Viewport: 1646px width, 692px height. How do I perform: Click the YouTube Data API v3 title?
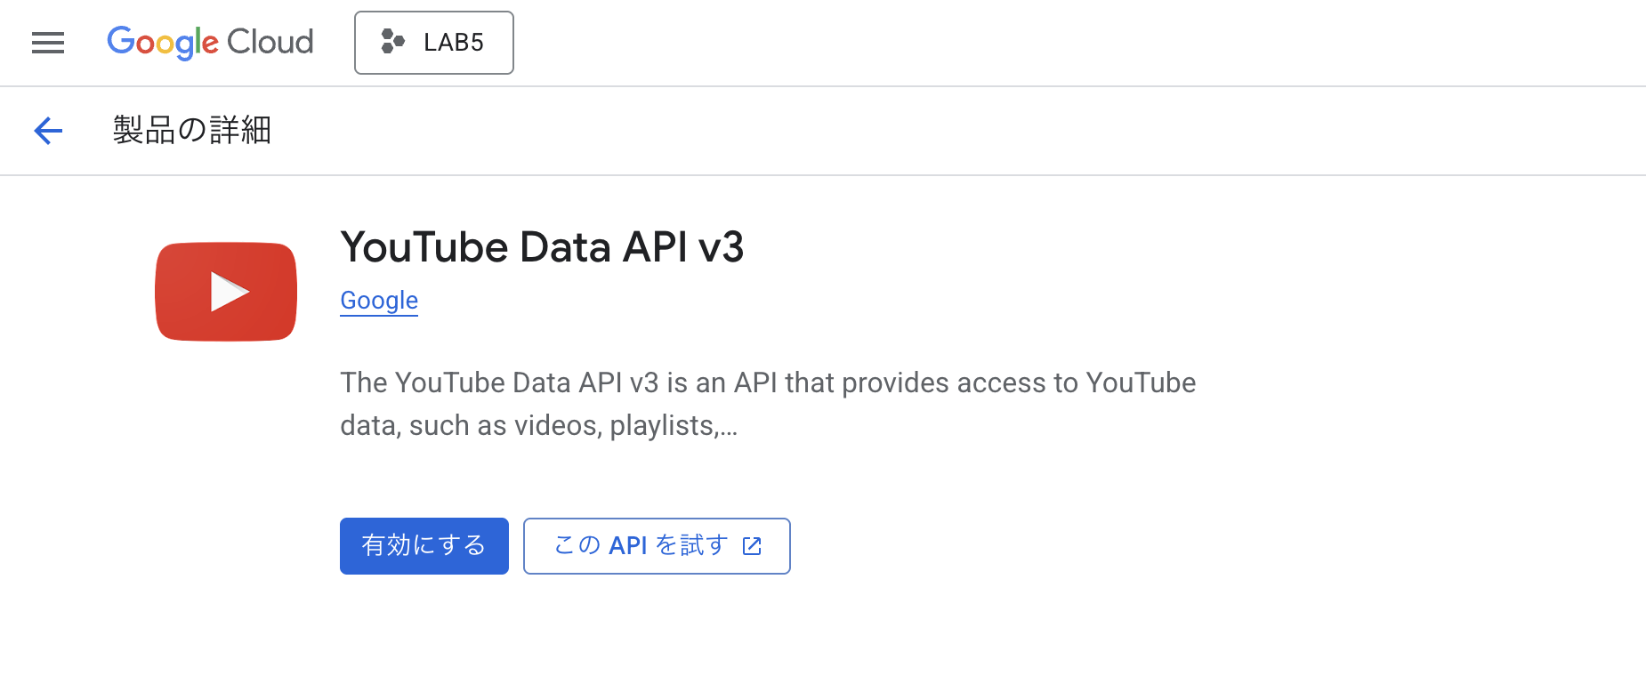point(542,247)
